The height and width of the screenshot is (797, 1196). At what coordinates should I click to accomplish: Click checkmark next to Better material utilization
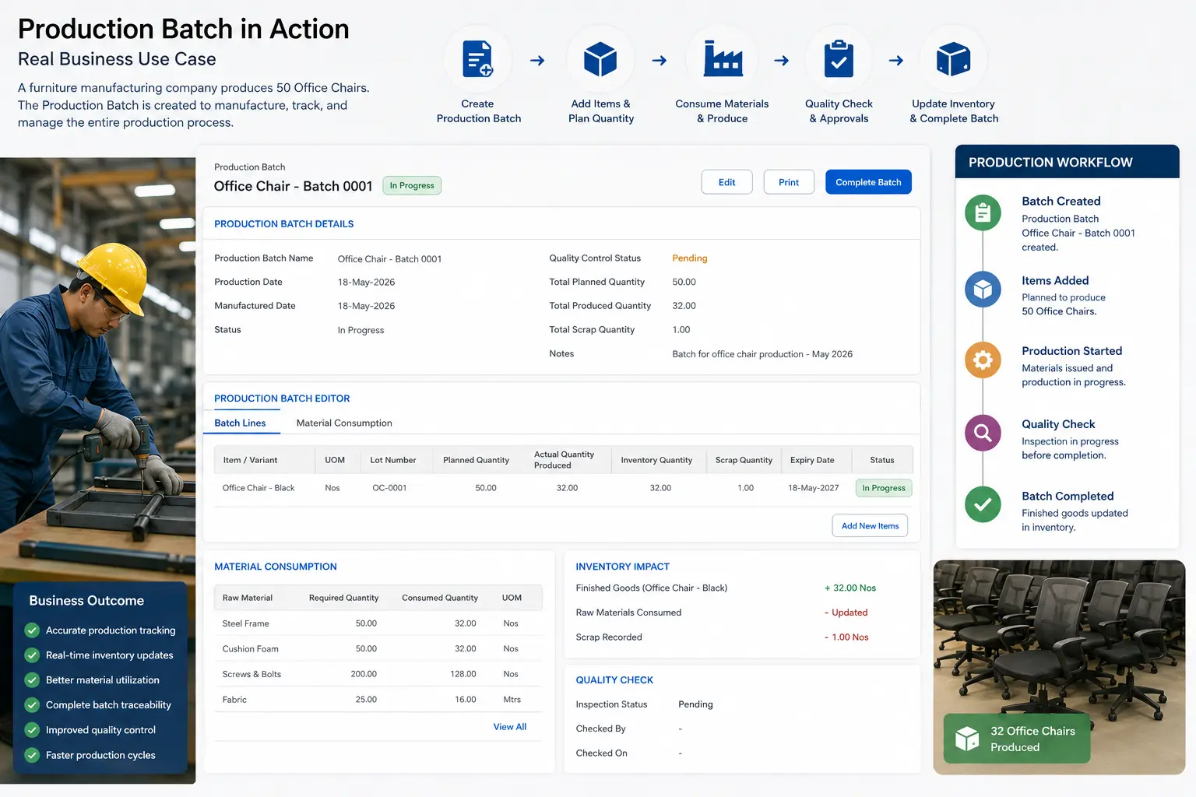click(x=32, y=680)
